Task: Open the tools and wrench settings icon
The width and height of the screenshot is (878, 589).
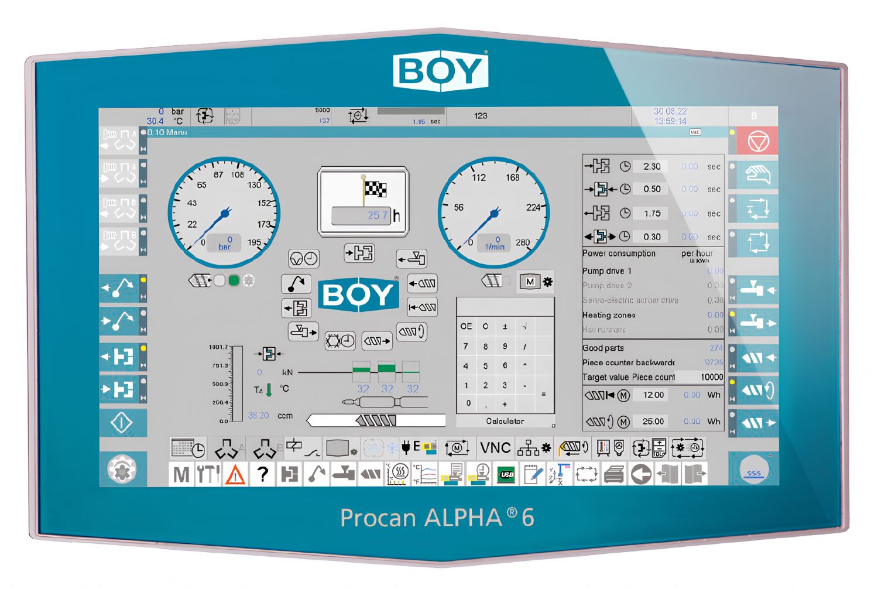Action: 208,474
